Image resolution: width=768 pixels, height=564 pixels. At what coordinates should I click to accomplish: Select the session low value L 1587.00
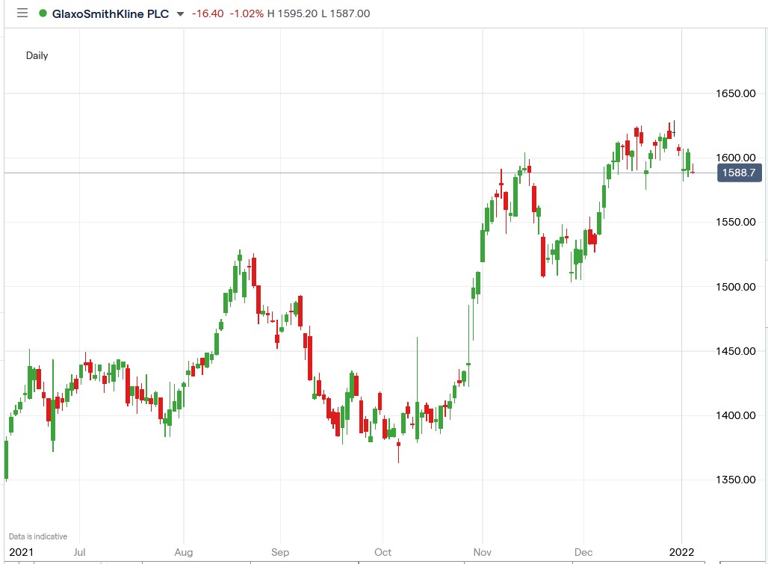tap(347, 13)
